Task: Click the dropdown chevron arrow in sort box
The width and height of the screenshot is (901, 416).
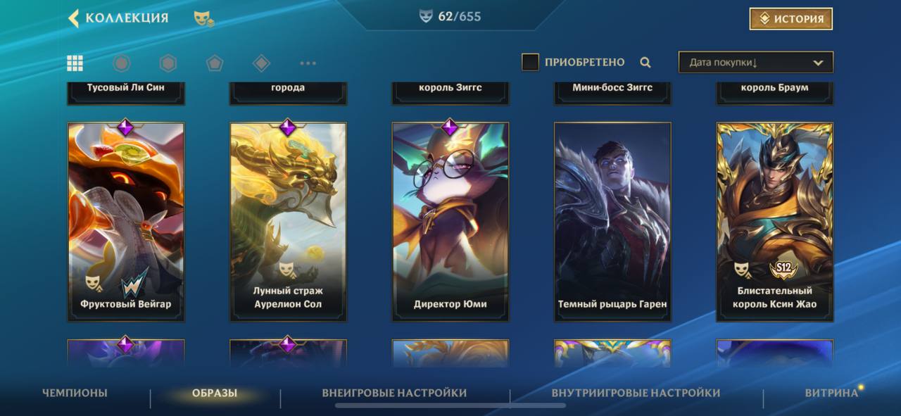Action: (x=818, y=63)
